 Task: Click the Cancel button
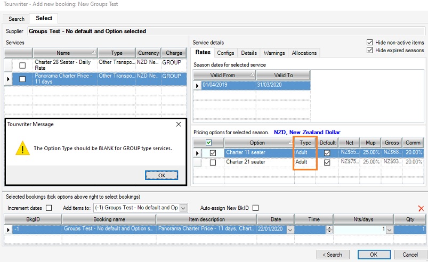click(x=410, y=254)
